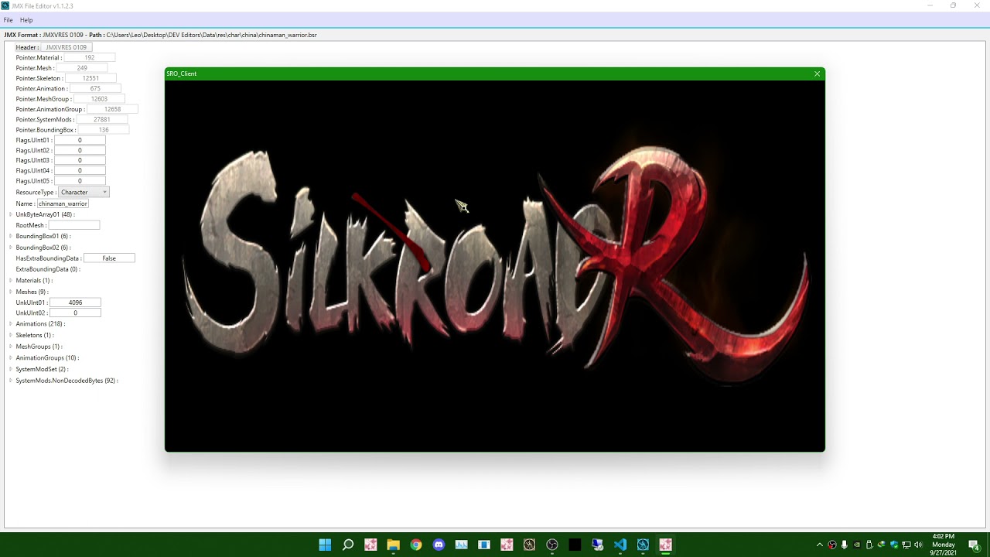Viewport: 990px width, 557px height.
Task: Open the Windows Start menu
Action: [325, 545]
